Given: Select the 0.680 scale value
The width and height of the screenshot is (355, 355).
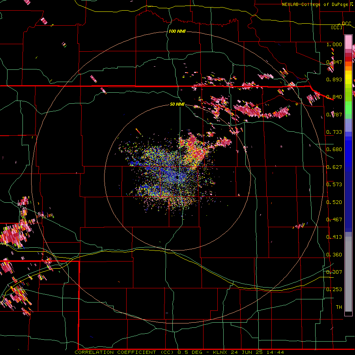Looking at the screenshot, I should click(334, 149).
